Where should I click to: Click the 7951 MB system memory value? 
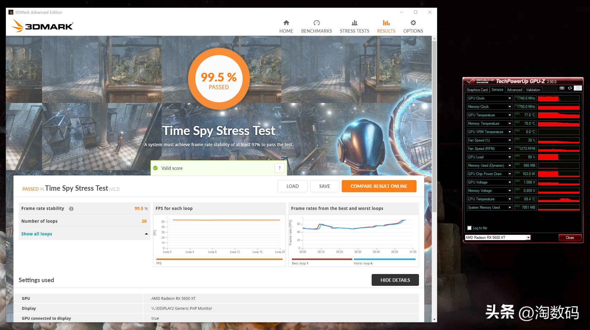tap(525, 207)
